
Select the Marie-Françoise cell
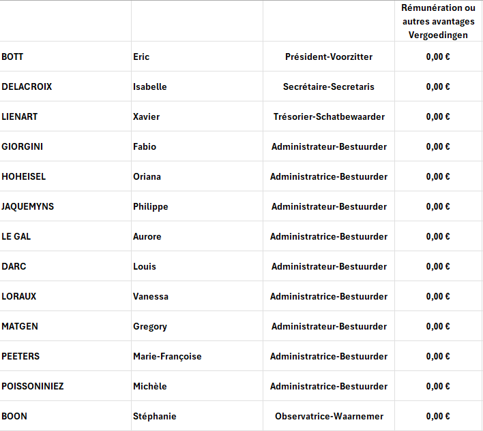(x=167, y=356)
